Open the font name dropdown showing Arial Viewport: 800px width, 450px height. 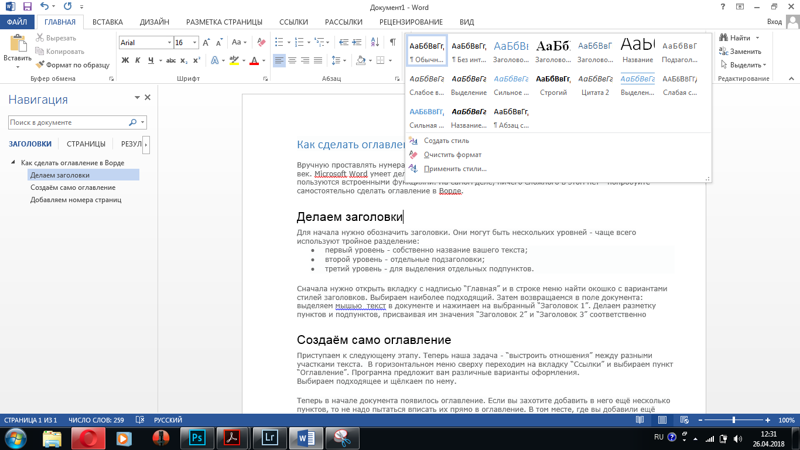(x=169, y=42)
